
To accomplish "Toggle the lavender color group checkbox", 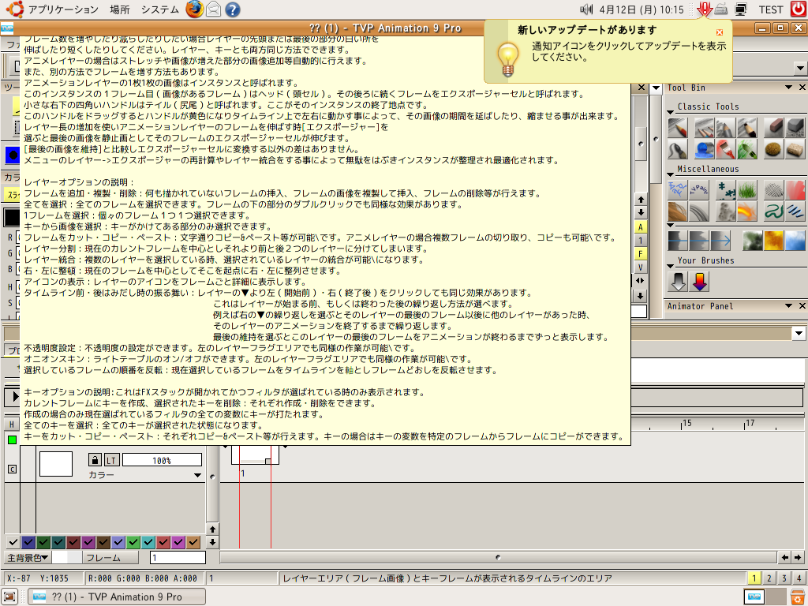I will click(118, 541).
